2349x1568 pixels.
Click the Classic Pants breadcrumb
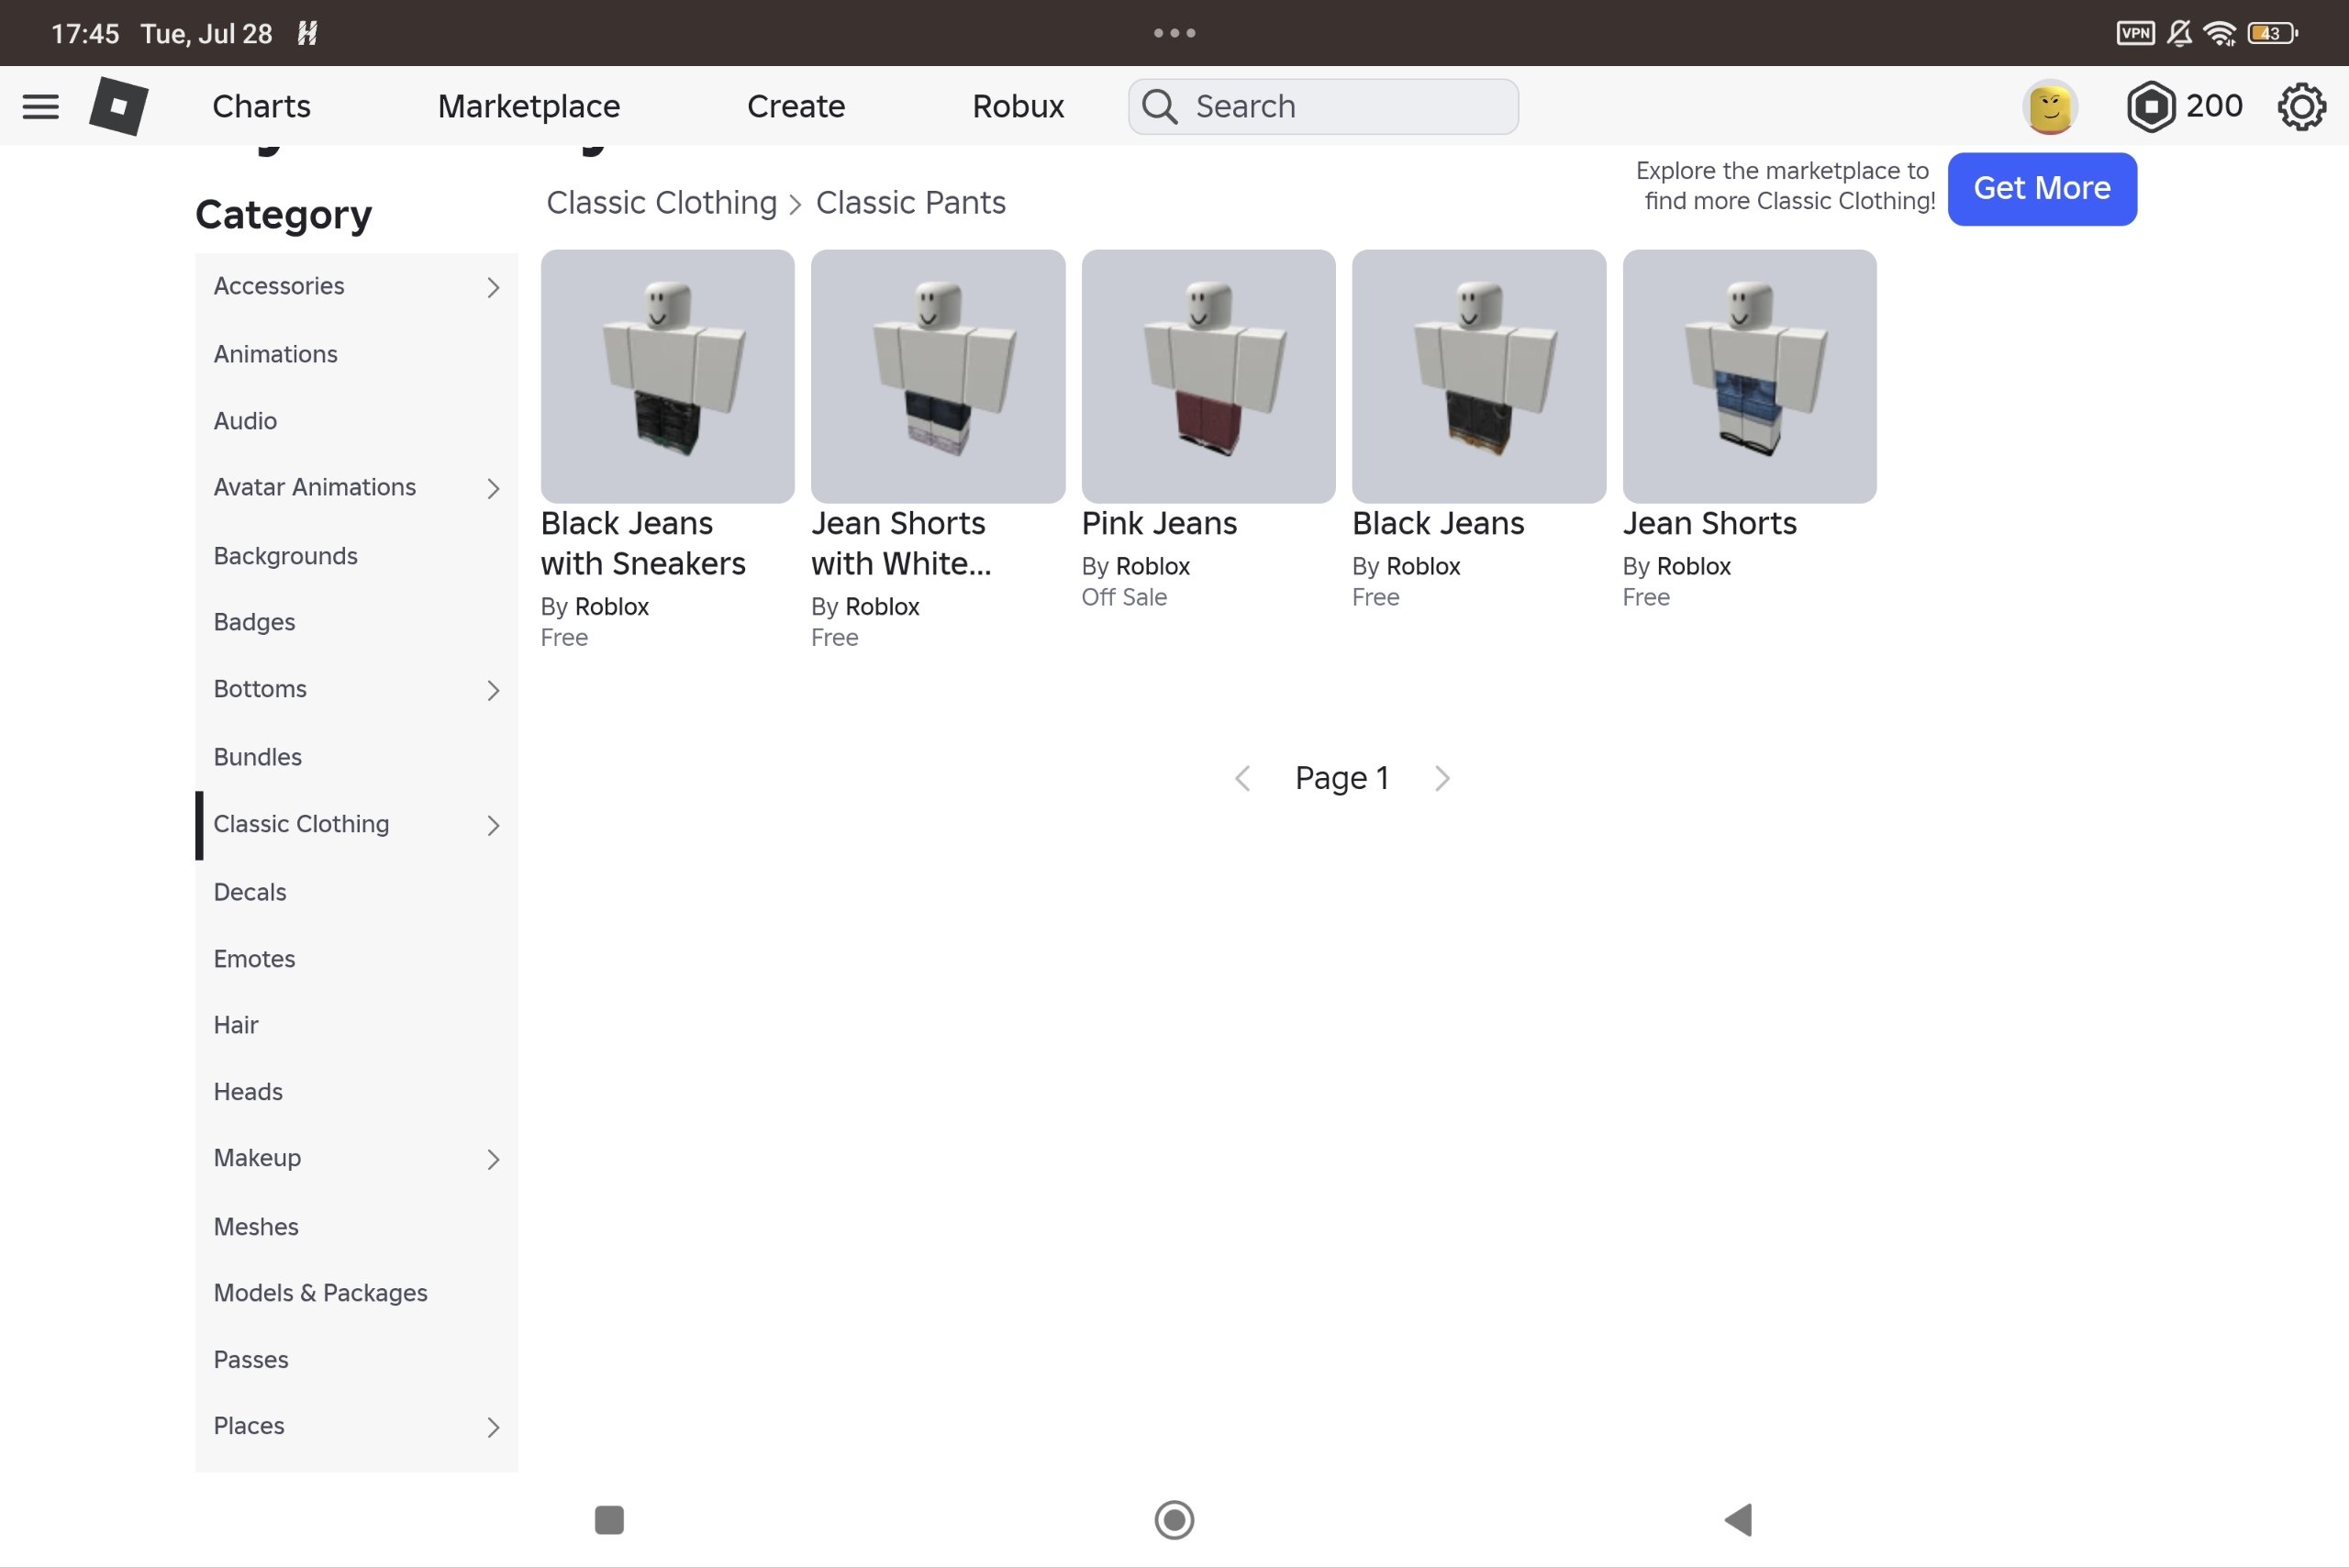coord(911,203)
